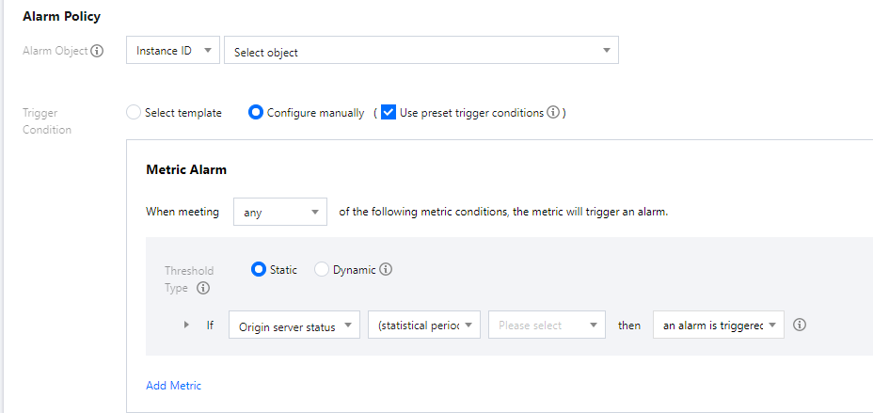The height and width of the screenshot is (413, 873).
Task: Open the an alarm is triggered dropdown
Action: (718, 326)
